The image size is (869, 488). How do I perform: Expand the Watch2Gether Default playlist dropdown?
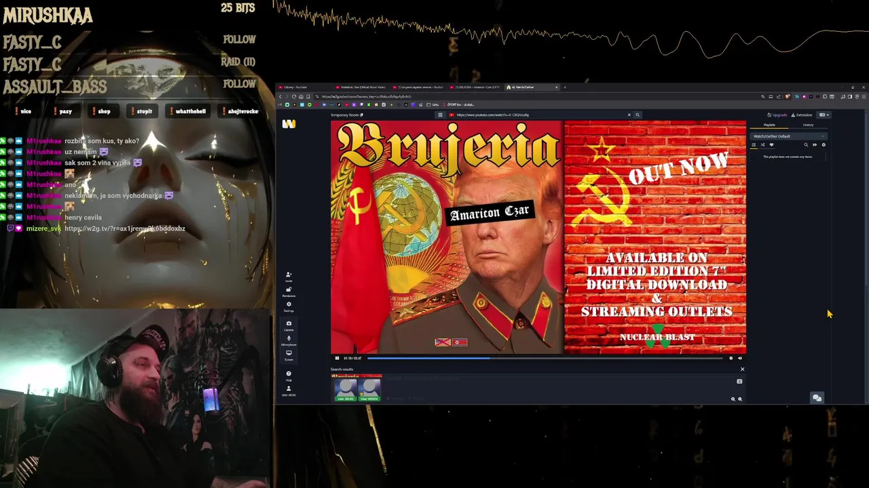(789, 136)
